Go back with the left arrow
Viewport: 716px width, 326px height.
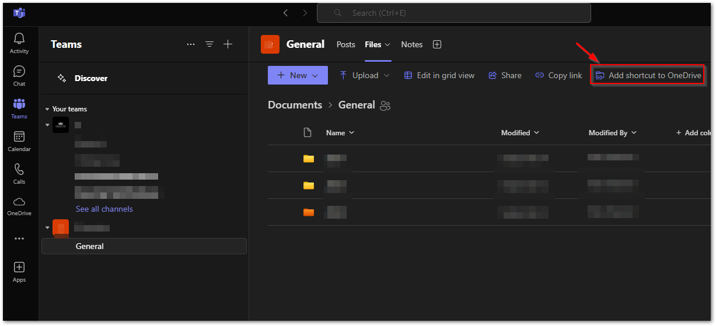coord(285,13)
